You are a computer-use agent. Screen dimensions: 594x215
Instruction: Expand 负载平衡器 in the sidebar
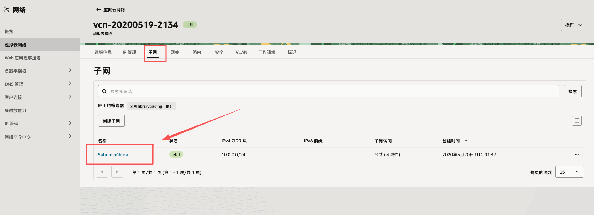70,70
